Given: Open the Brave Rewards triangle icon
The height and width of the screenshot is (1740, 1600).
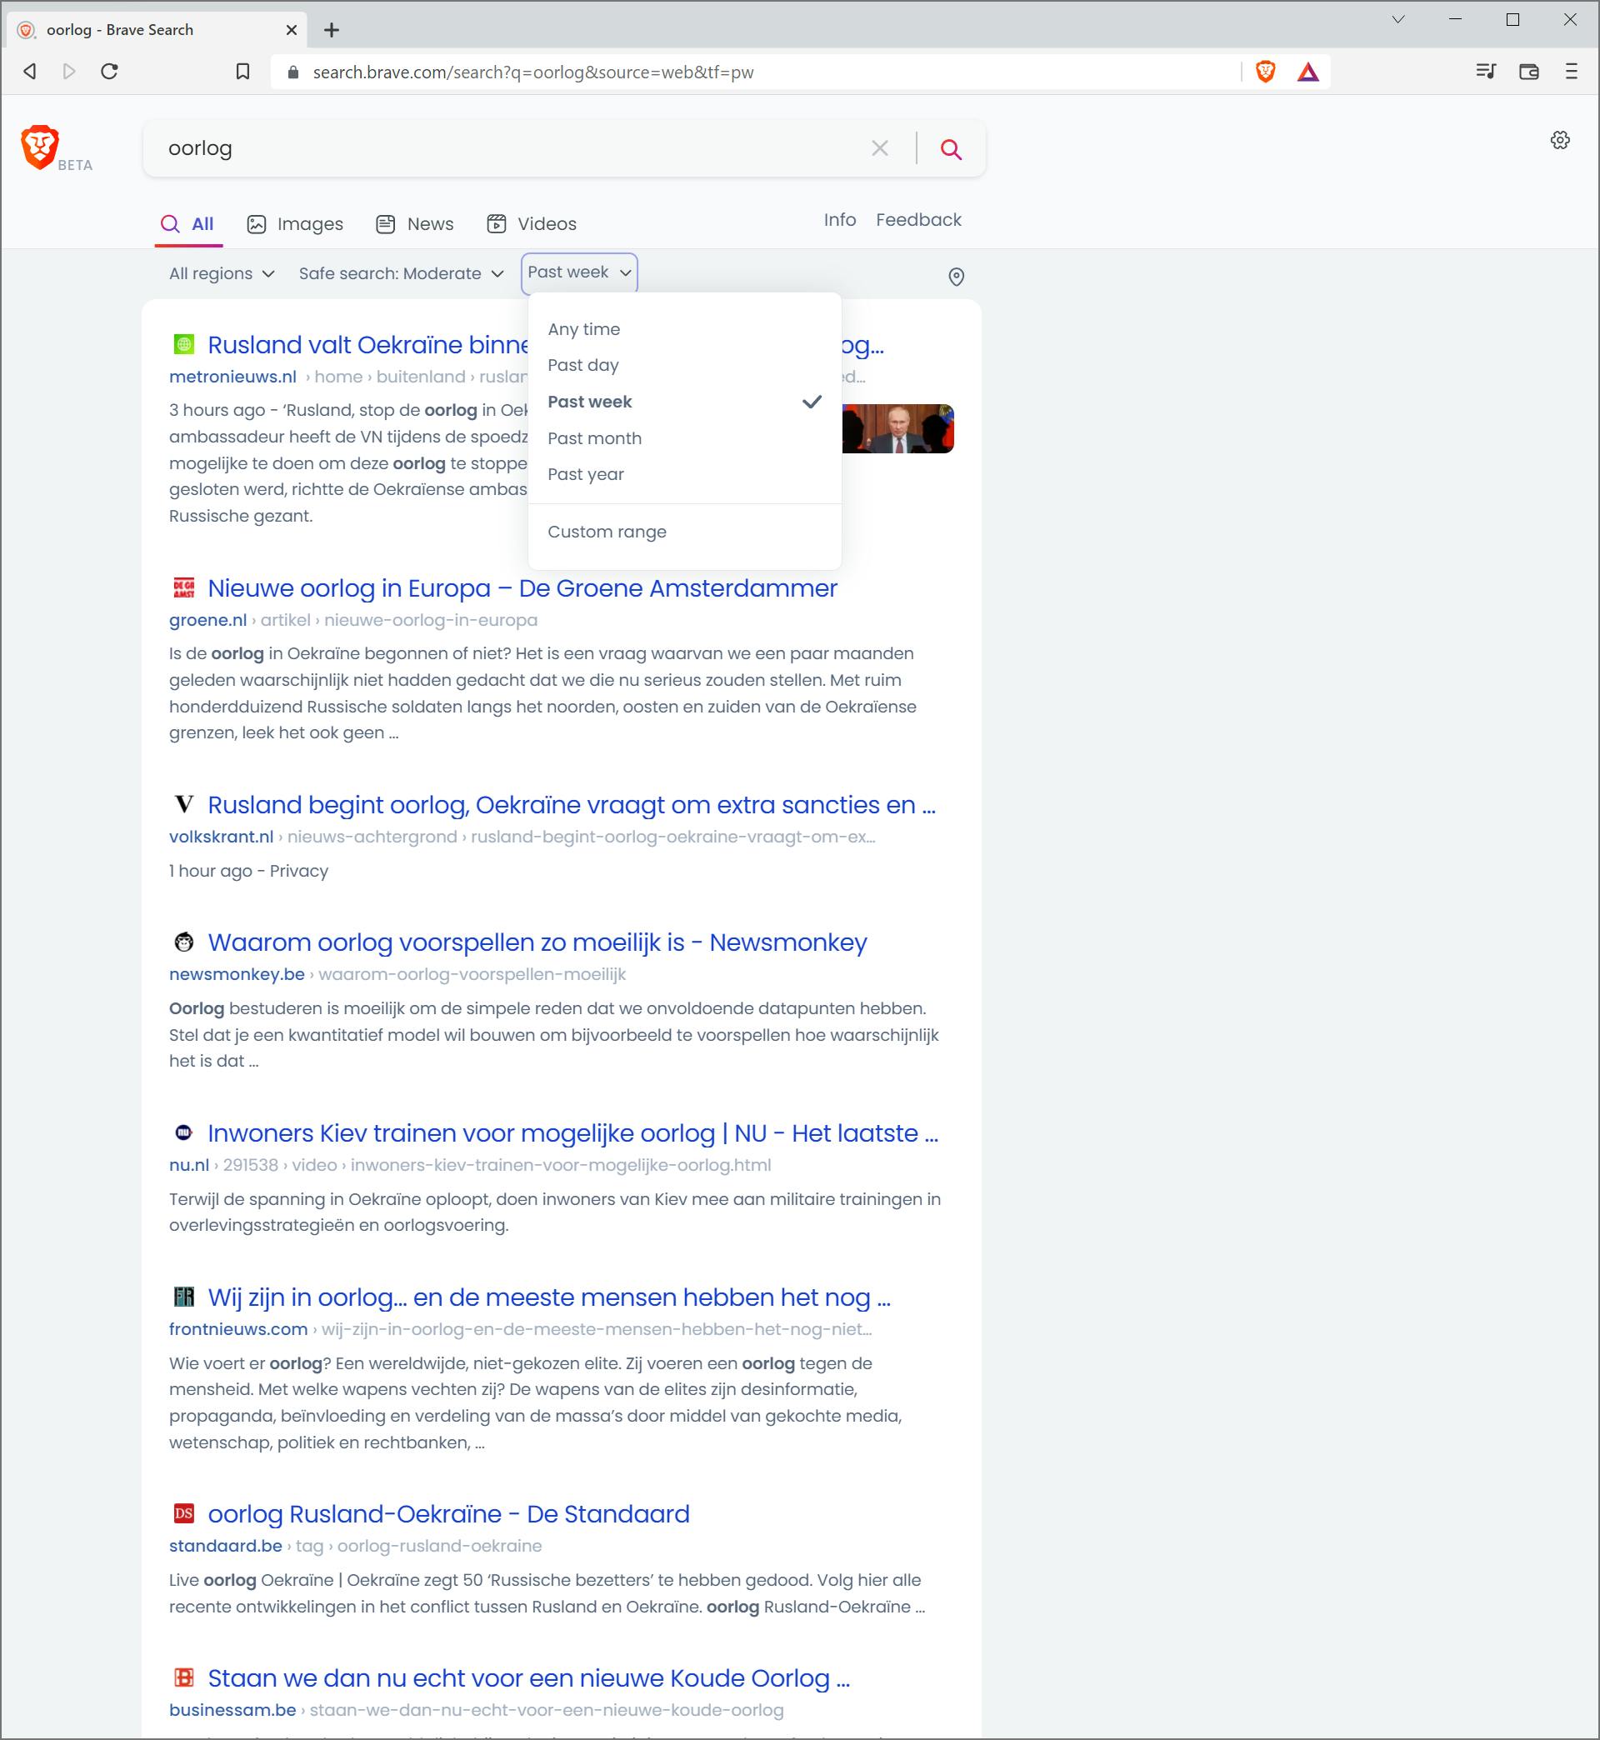Looking at the screenshot, I should pyautogui.click(x=1307, y=72).
